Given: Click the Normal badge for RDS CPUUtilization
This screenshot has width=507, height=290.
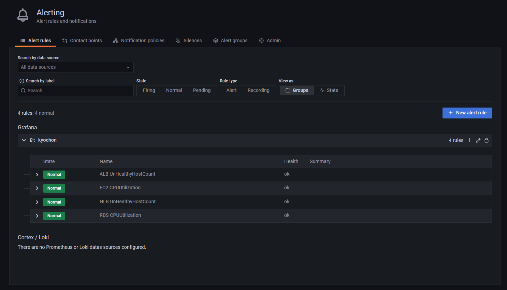Looking at the screenshot, I should [54, 216].
